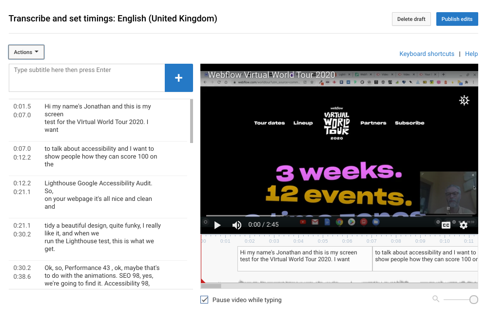Click the timeline zoom magnifier icon
This screenshot has height=322, width=487.
[x=436, y=299]
